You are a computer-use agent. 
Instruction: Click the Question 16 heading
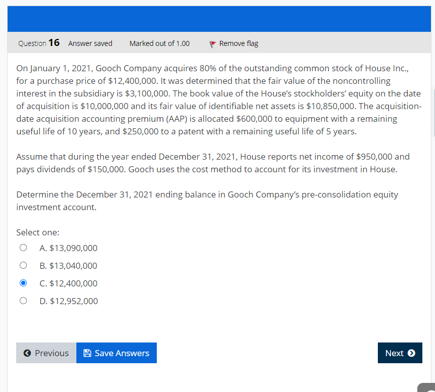tap(38, 43)
